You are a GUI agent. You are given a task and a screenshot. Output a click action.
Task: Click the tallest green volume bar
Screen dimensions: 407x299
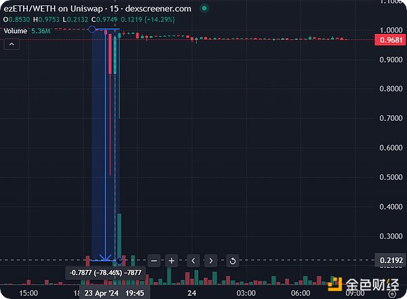(119, 237)
